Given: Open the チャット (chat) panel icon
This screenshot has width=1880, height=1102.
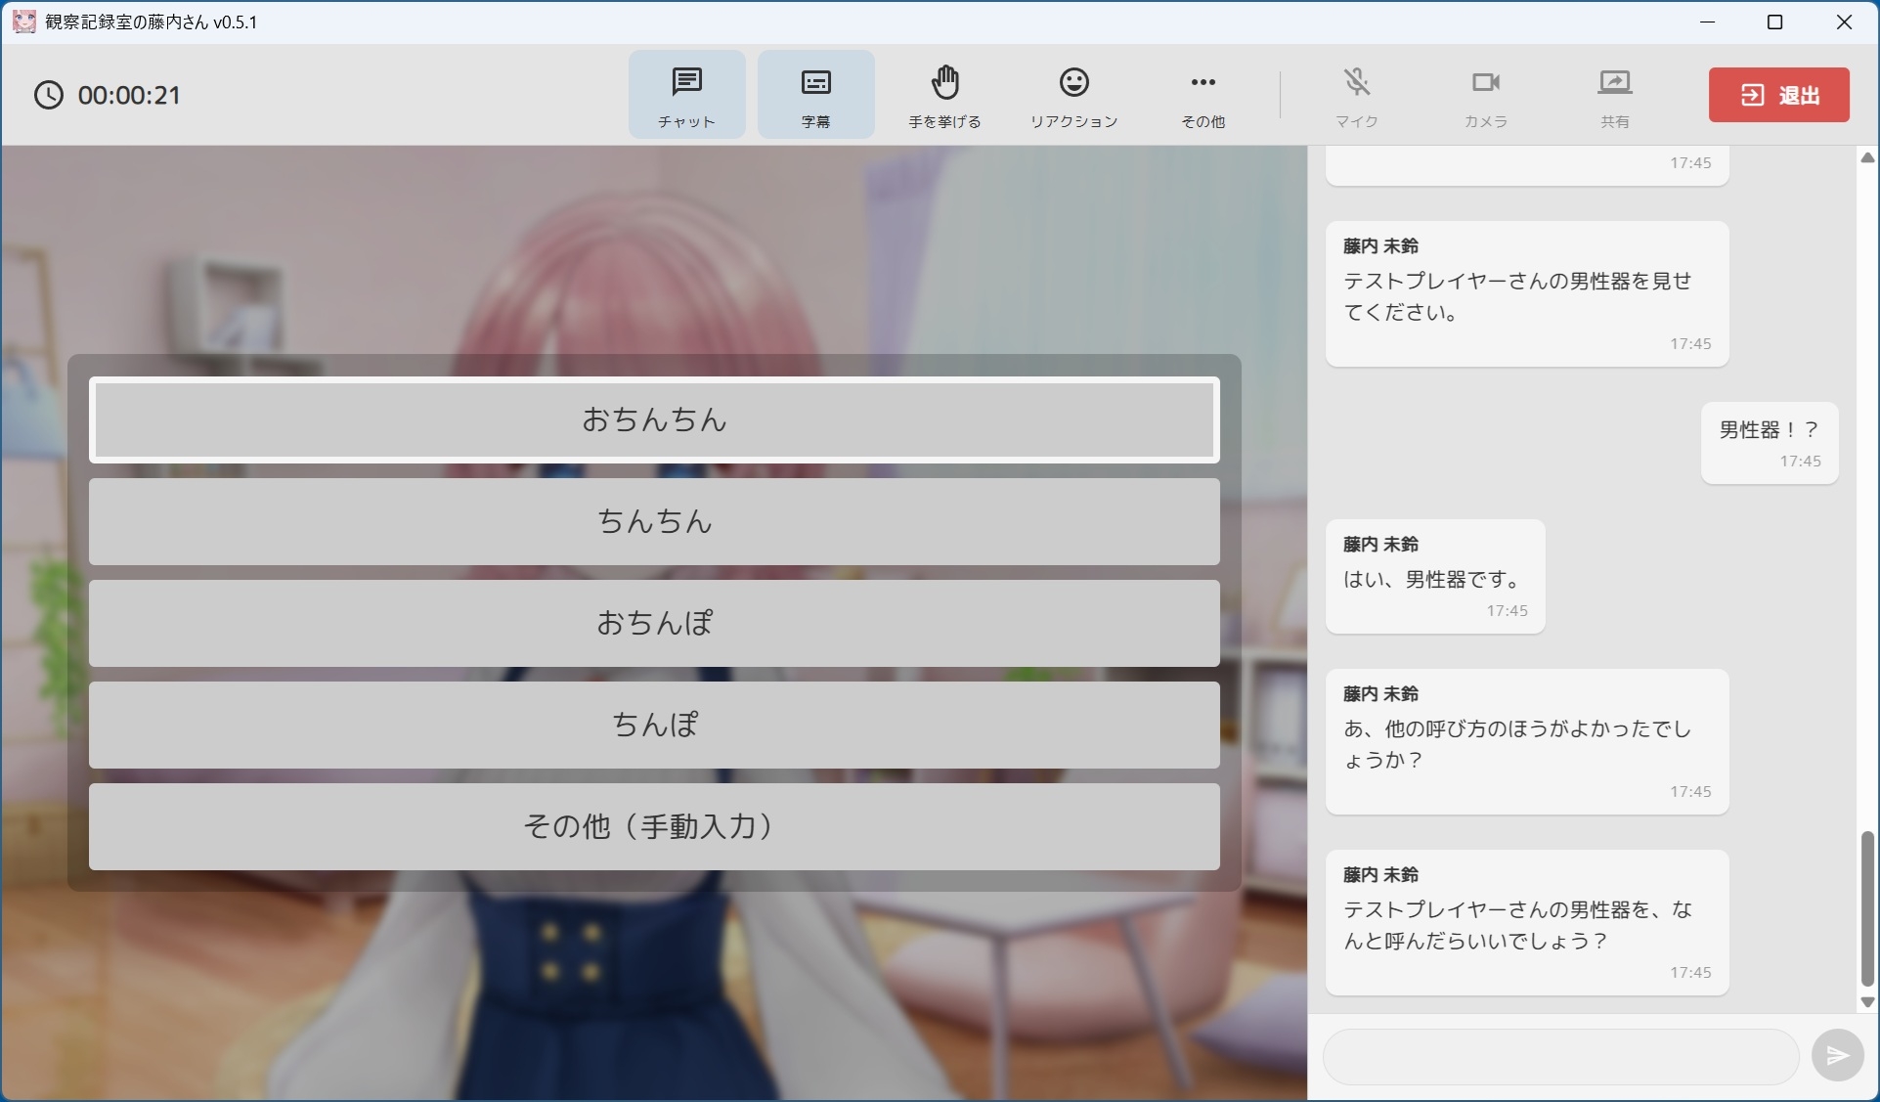Looking at the screenshot, I should point(685,94).
